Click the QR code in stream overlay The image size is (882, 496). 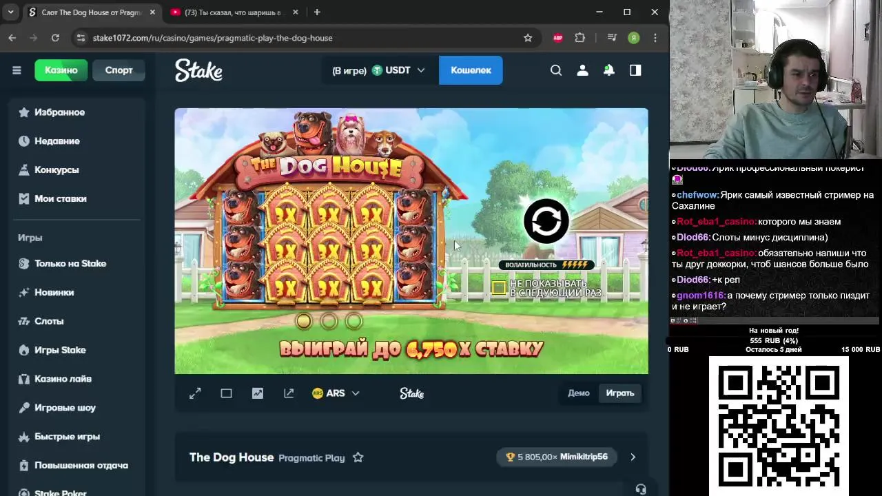pyautogui.click(x=779, y=425)
